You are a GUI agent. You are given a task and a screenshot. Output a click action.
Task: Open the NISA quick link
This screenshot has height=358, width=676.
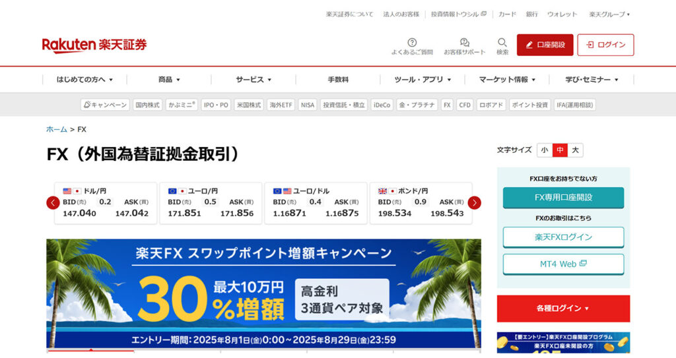[308, 105]
